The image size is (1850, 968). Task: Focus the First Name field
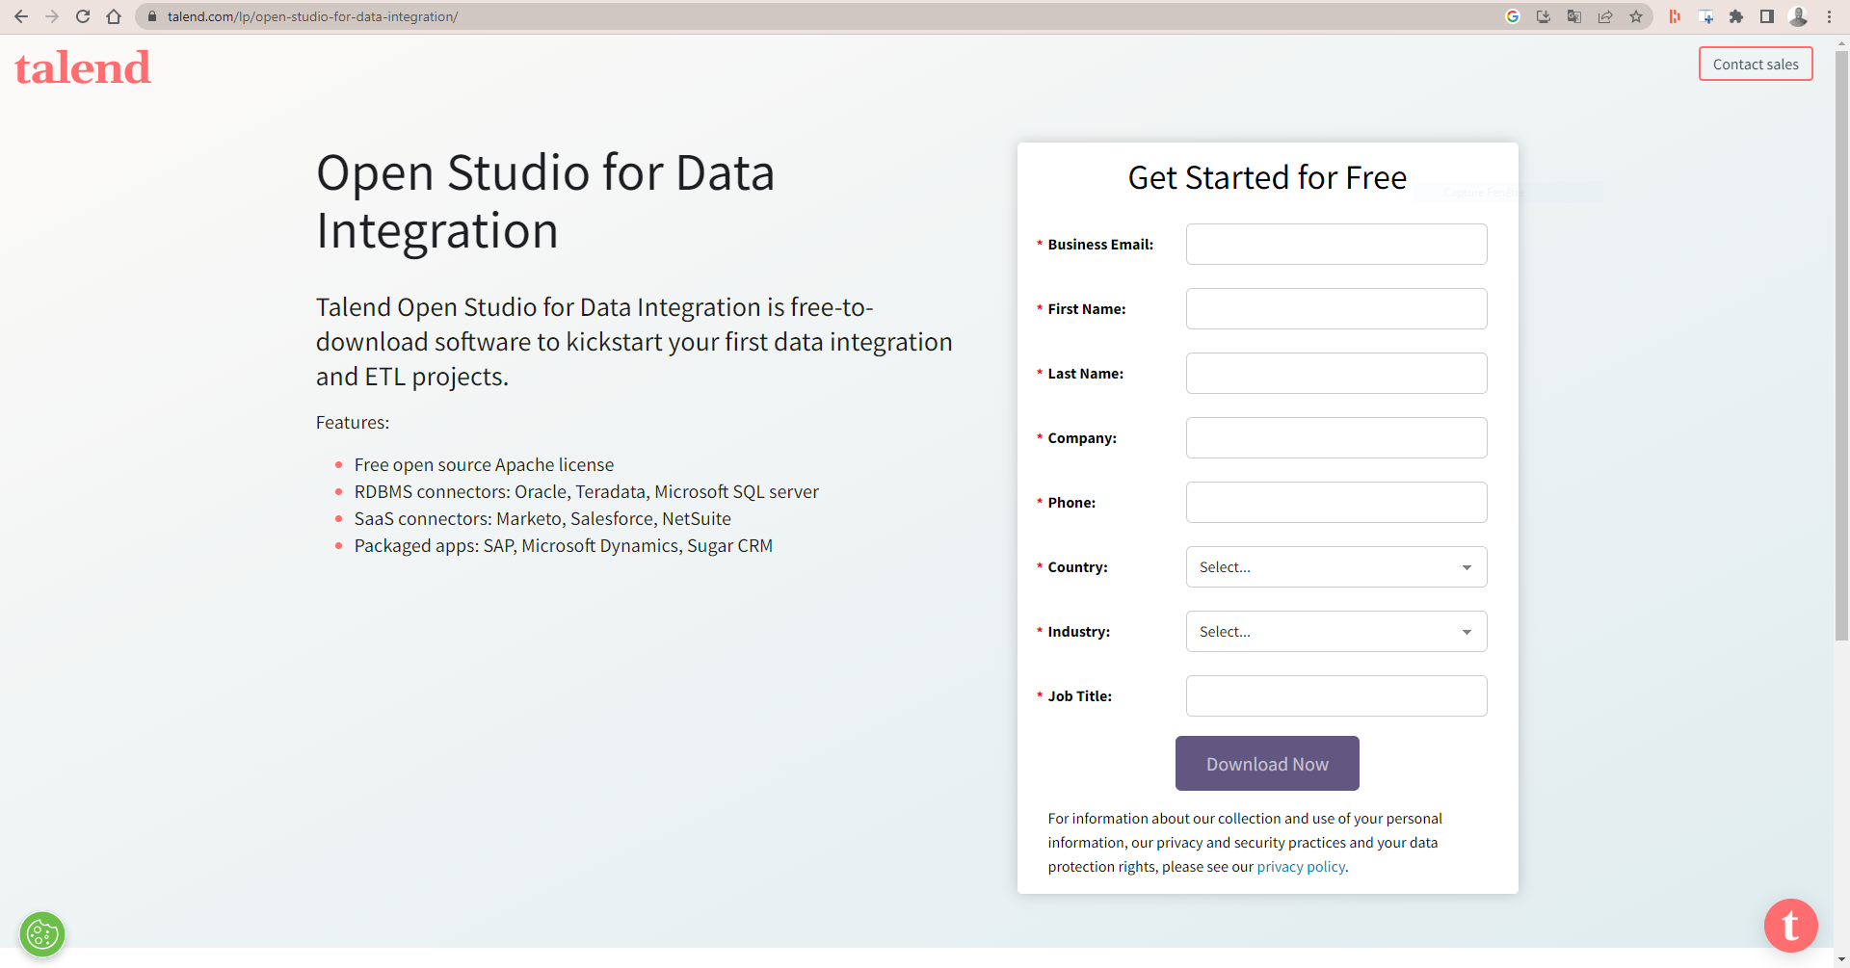click(1336, 309)
